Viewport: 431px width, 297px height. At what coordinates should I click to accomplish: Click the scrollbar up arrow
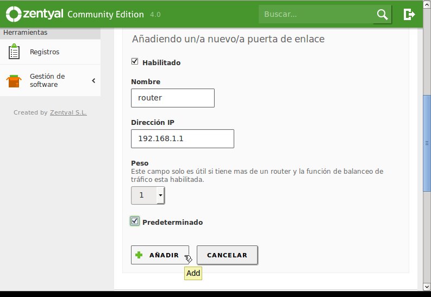pos(427,4)
